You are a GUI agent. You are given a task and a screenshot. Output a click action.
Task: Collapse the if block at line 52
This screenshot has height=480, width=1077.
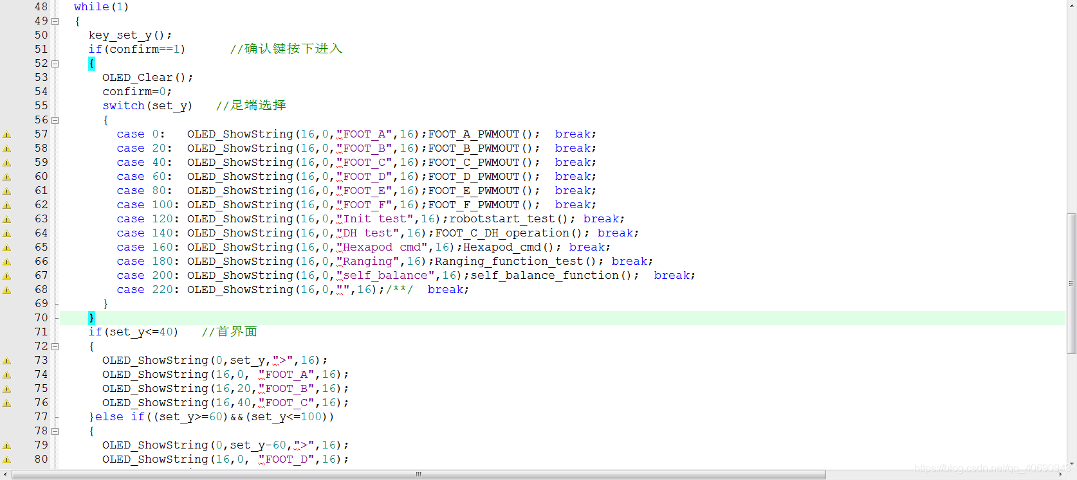(55, 64)
